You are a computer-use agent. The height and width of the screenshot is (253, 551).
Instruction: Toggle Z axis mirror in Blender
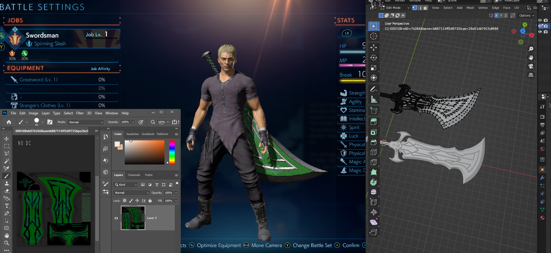pyautogui.click(x=506, y=15)
